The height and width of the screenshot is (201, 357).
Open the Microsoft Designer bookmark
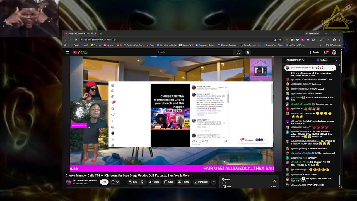point(228,45)
